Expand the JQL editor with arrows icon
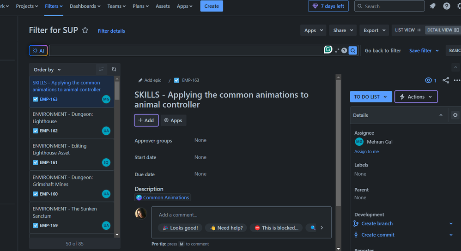This screenshot has width=461, height=251. pyautogui.click(x=337, y=50)
